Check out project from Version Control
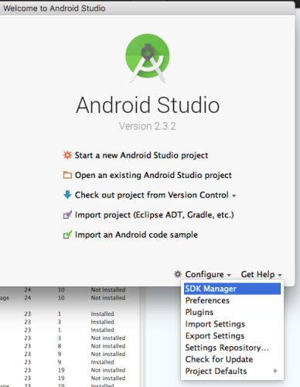300x387 pixels. pyautogui.click(x=152, y=195)
